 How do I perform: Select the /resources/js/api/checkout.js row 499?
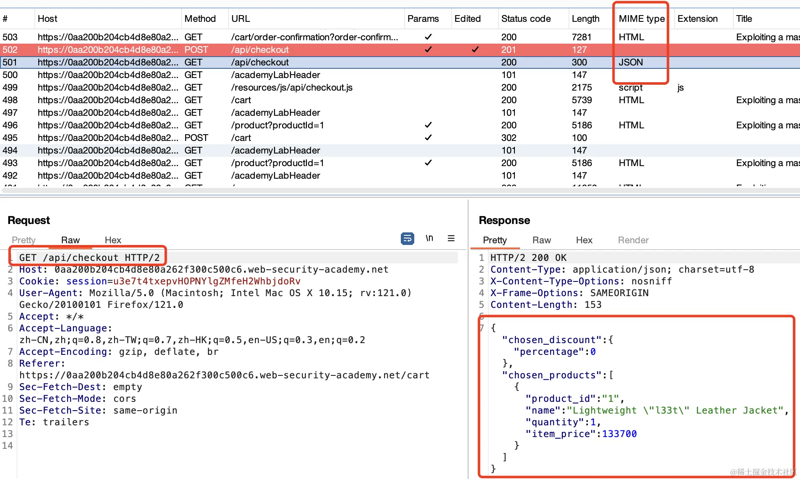[x=400, y=87]
